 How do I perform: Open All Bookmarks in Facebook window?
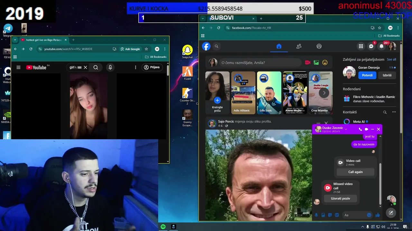(389, 36)
